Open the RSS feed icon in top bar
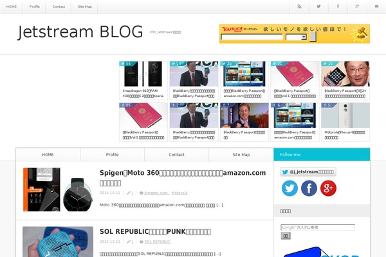This screenshot has width=386, height=257. (x=299, y=6)
